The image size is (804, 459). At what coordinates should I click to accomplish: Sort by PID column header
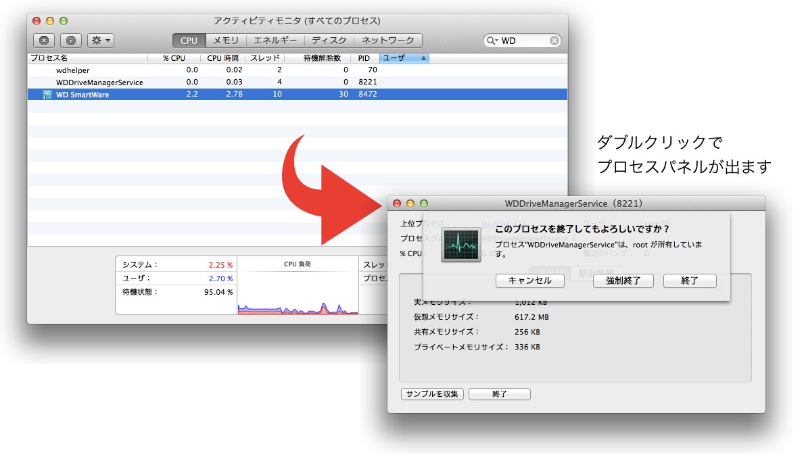click(x=365, y=58)
